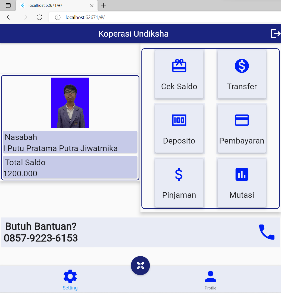The width and height of the screenshot is (281, 293).
Task: Click the help number 0857-9223-6153
Action: click(40, 238)
